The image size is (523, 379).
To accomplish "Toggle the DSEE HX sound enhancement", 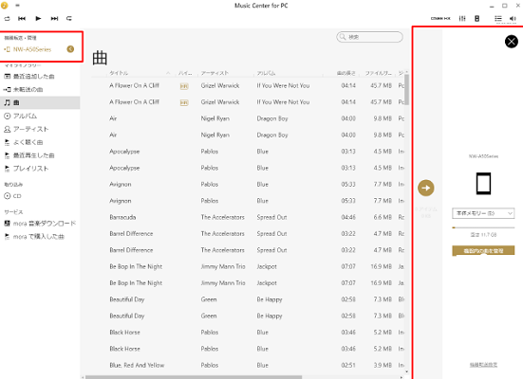I will (440, 18).
